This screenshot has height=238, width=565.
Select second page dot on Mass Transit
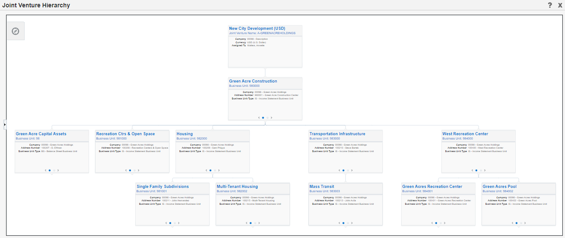point(348,223)
